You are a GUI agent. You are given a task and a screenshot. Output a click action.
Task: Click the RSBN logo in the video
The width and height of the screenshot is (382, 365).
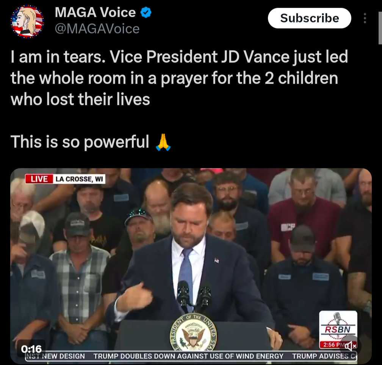(x=338, y=326)
